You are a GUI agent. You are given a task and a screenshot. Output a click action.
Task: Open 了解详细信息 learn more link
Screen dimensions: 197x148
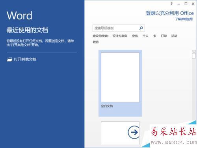click(184, 19)
